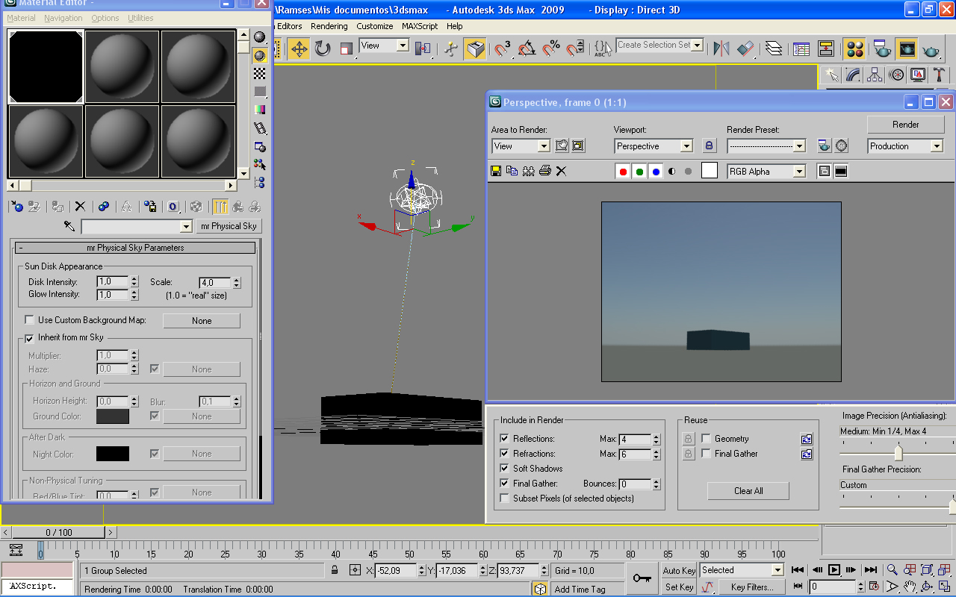Click Ground Color swatch
This screenshot has height=597, width=956.
point(113,416)
